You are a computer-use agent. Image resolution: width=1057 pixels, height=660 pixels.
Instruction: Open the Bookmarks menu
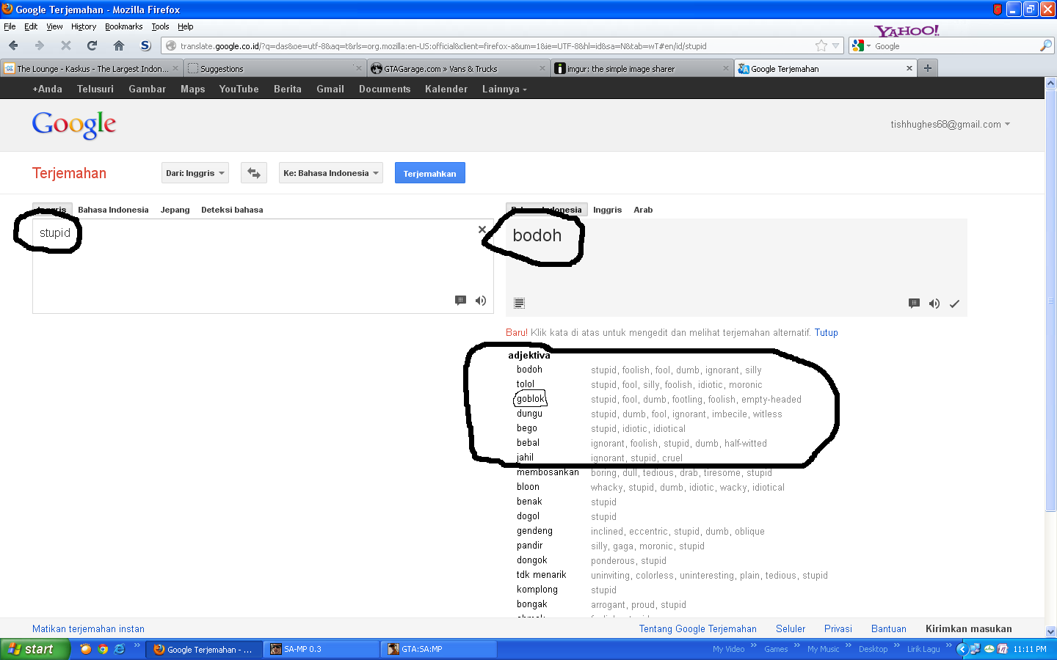point(123,26)
